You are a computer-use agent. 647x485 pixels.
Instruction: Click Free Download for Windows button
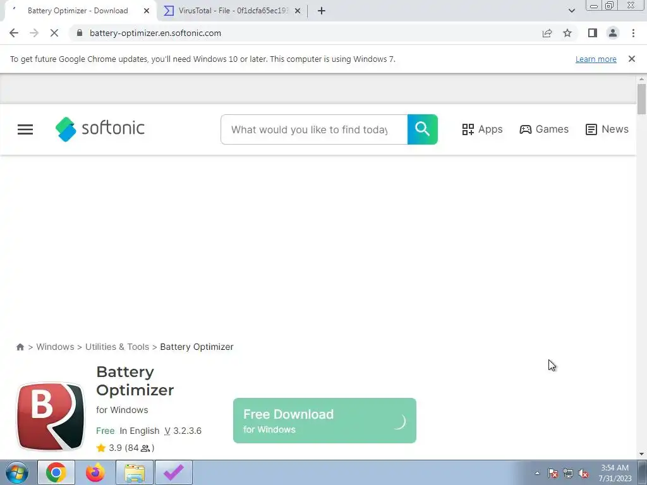click(324, 421)
